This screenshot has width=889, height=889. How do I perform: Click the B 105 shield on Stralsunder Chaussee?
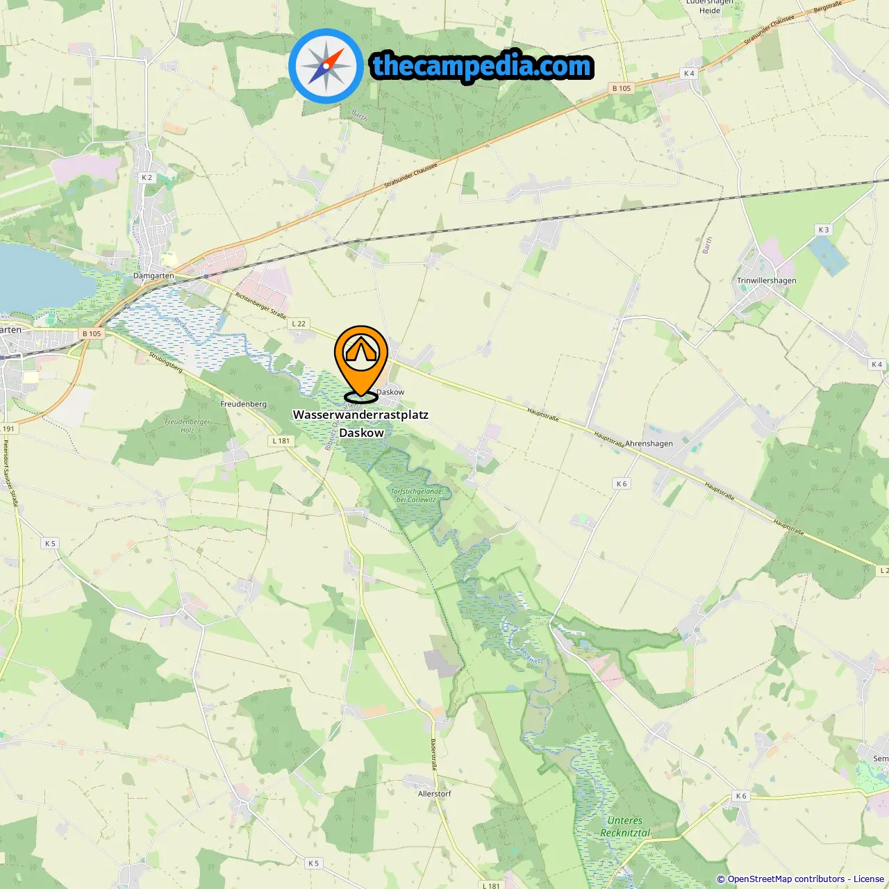(622, 88)
